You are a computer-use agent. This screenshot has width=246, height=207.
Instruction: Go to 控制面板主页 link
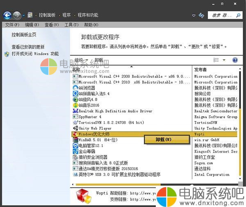24,35
